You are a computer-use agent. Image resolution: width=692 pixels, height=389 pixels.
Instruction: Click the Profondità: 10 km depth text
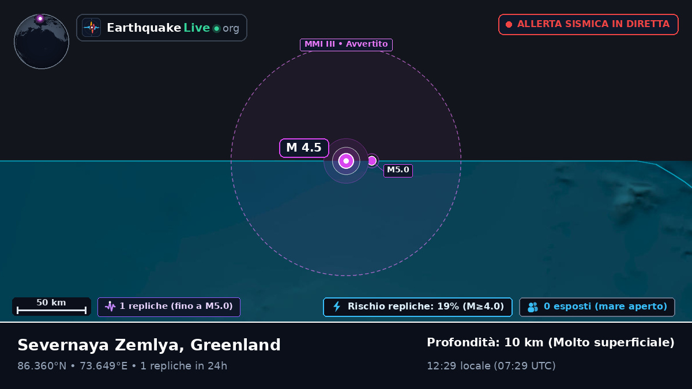551,343
